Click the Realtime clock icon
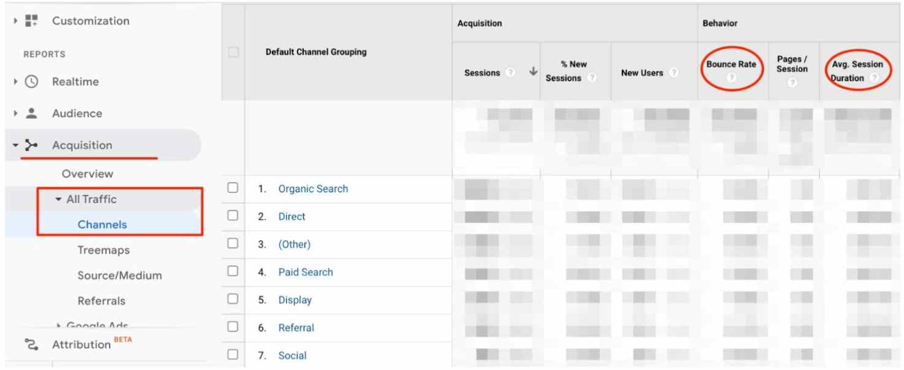904x370 pixels. (31, 81)
